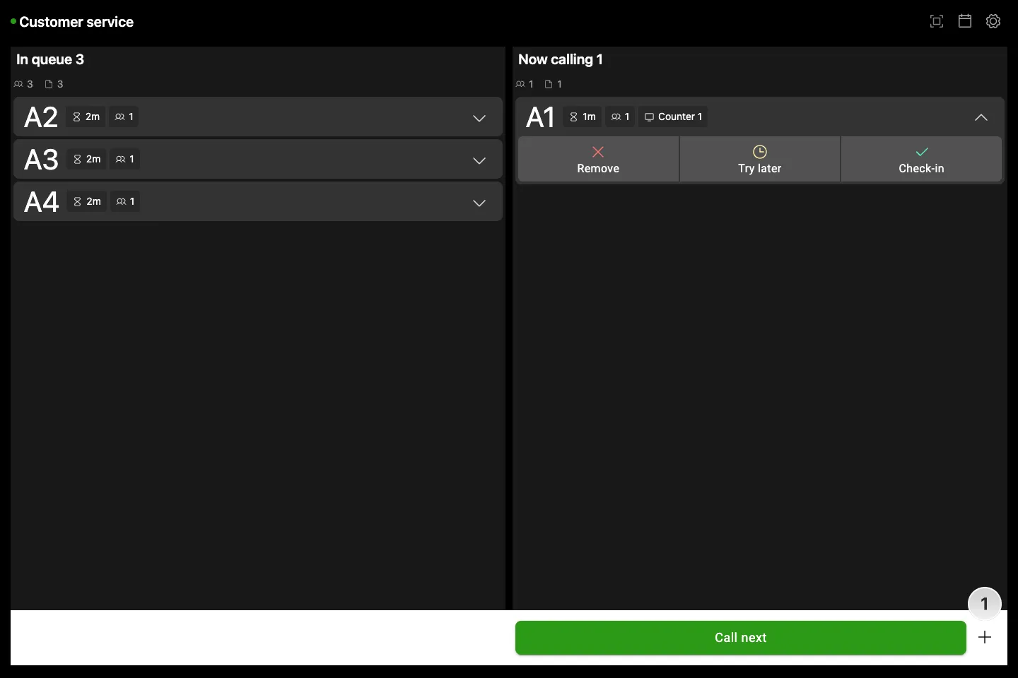
Task: Check-in ticket A1
Action: 921,160
